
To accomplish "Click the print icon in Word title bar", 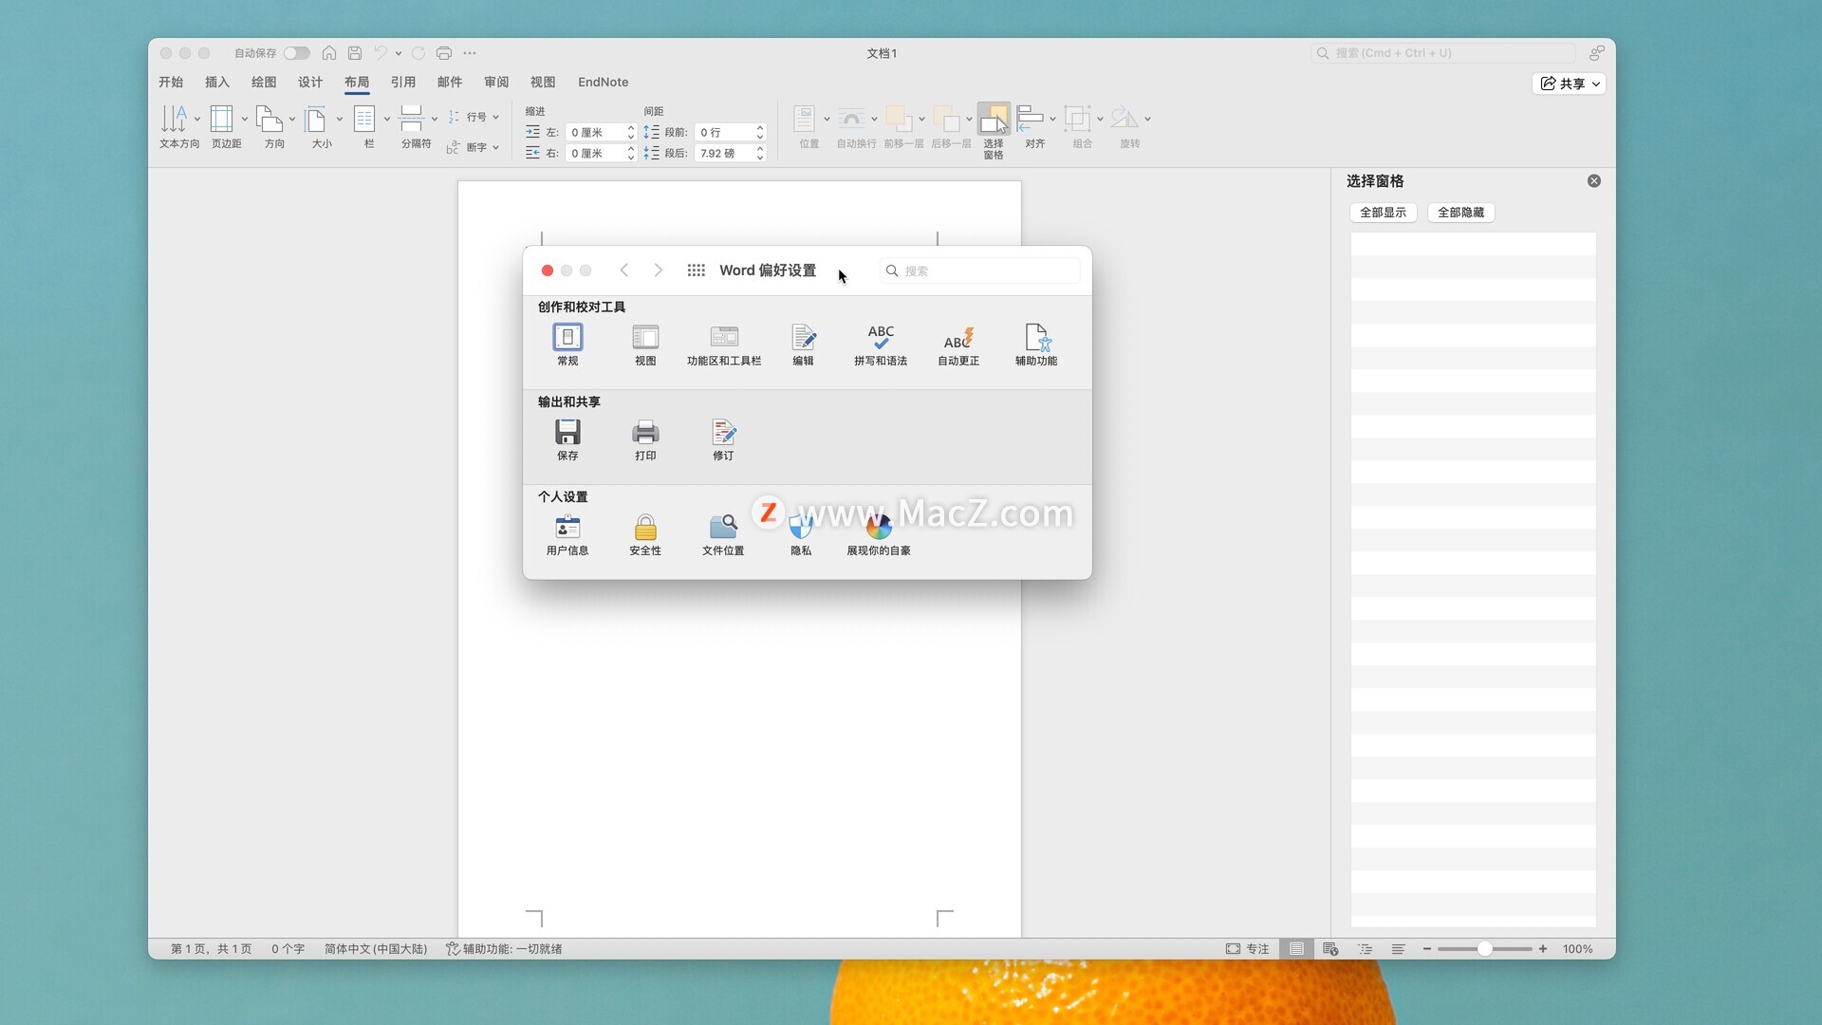I will point(444,53).
